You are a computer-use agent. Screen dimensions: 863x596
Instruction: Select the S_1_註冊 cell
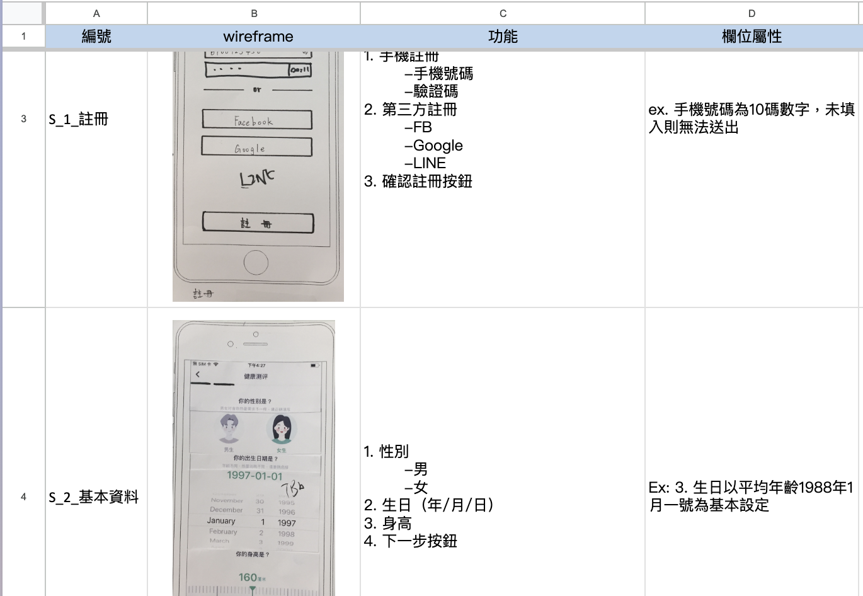[x=96, y=180]
